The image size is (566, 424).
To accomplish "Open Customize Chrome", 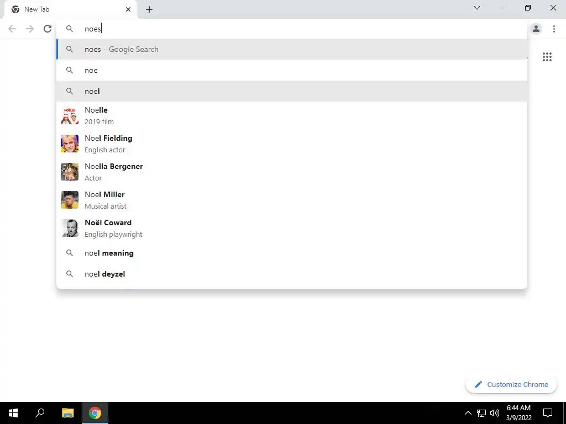I will pos(511,385).
